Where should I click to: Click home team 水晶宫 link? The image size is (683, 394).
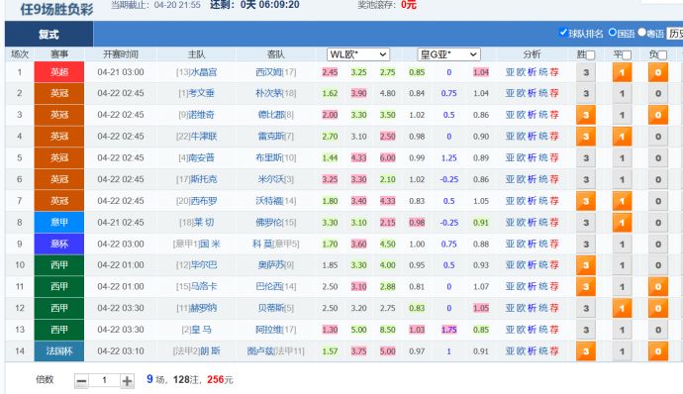pyautogui.click(x=204, y=72)
